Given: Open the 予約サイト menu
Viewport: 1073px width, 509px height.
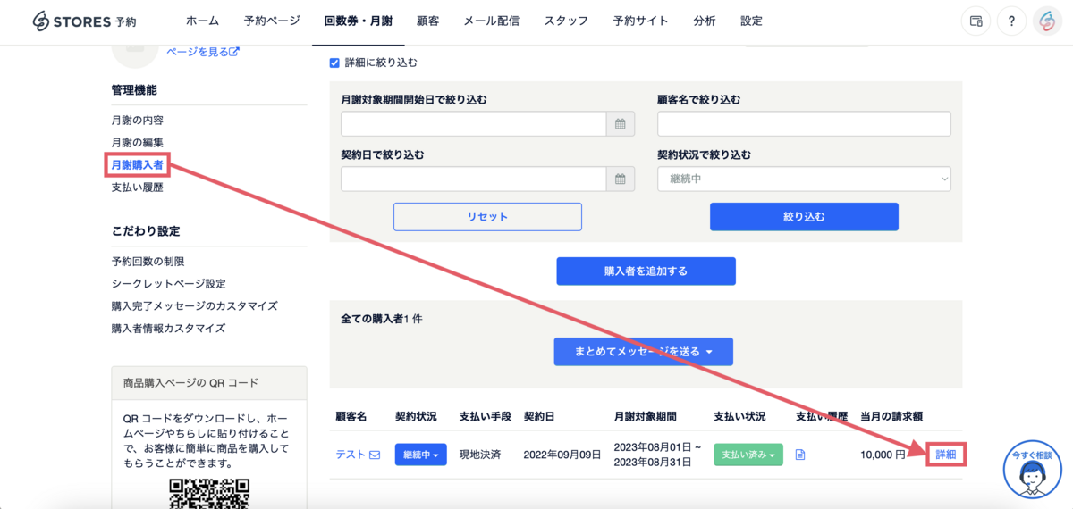Looking at the screenshot, I should [x=640, y=21].
